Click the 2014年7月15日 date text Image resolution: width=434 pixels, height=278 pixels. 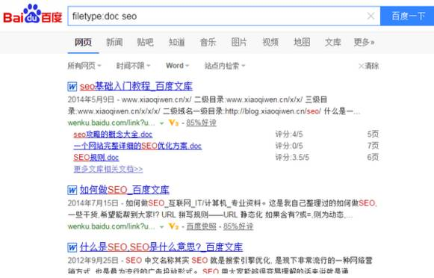tap(93, 203)
